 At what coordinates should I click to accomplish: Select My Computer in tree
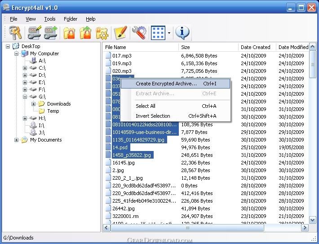pos(44,54)
